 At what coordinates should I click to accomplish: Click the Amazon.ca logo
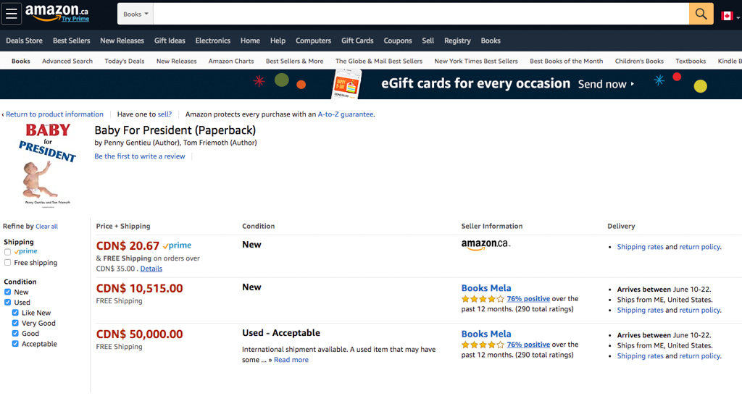click(x=57, y=13)
